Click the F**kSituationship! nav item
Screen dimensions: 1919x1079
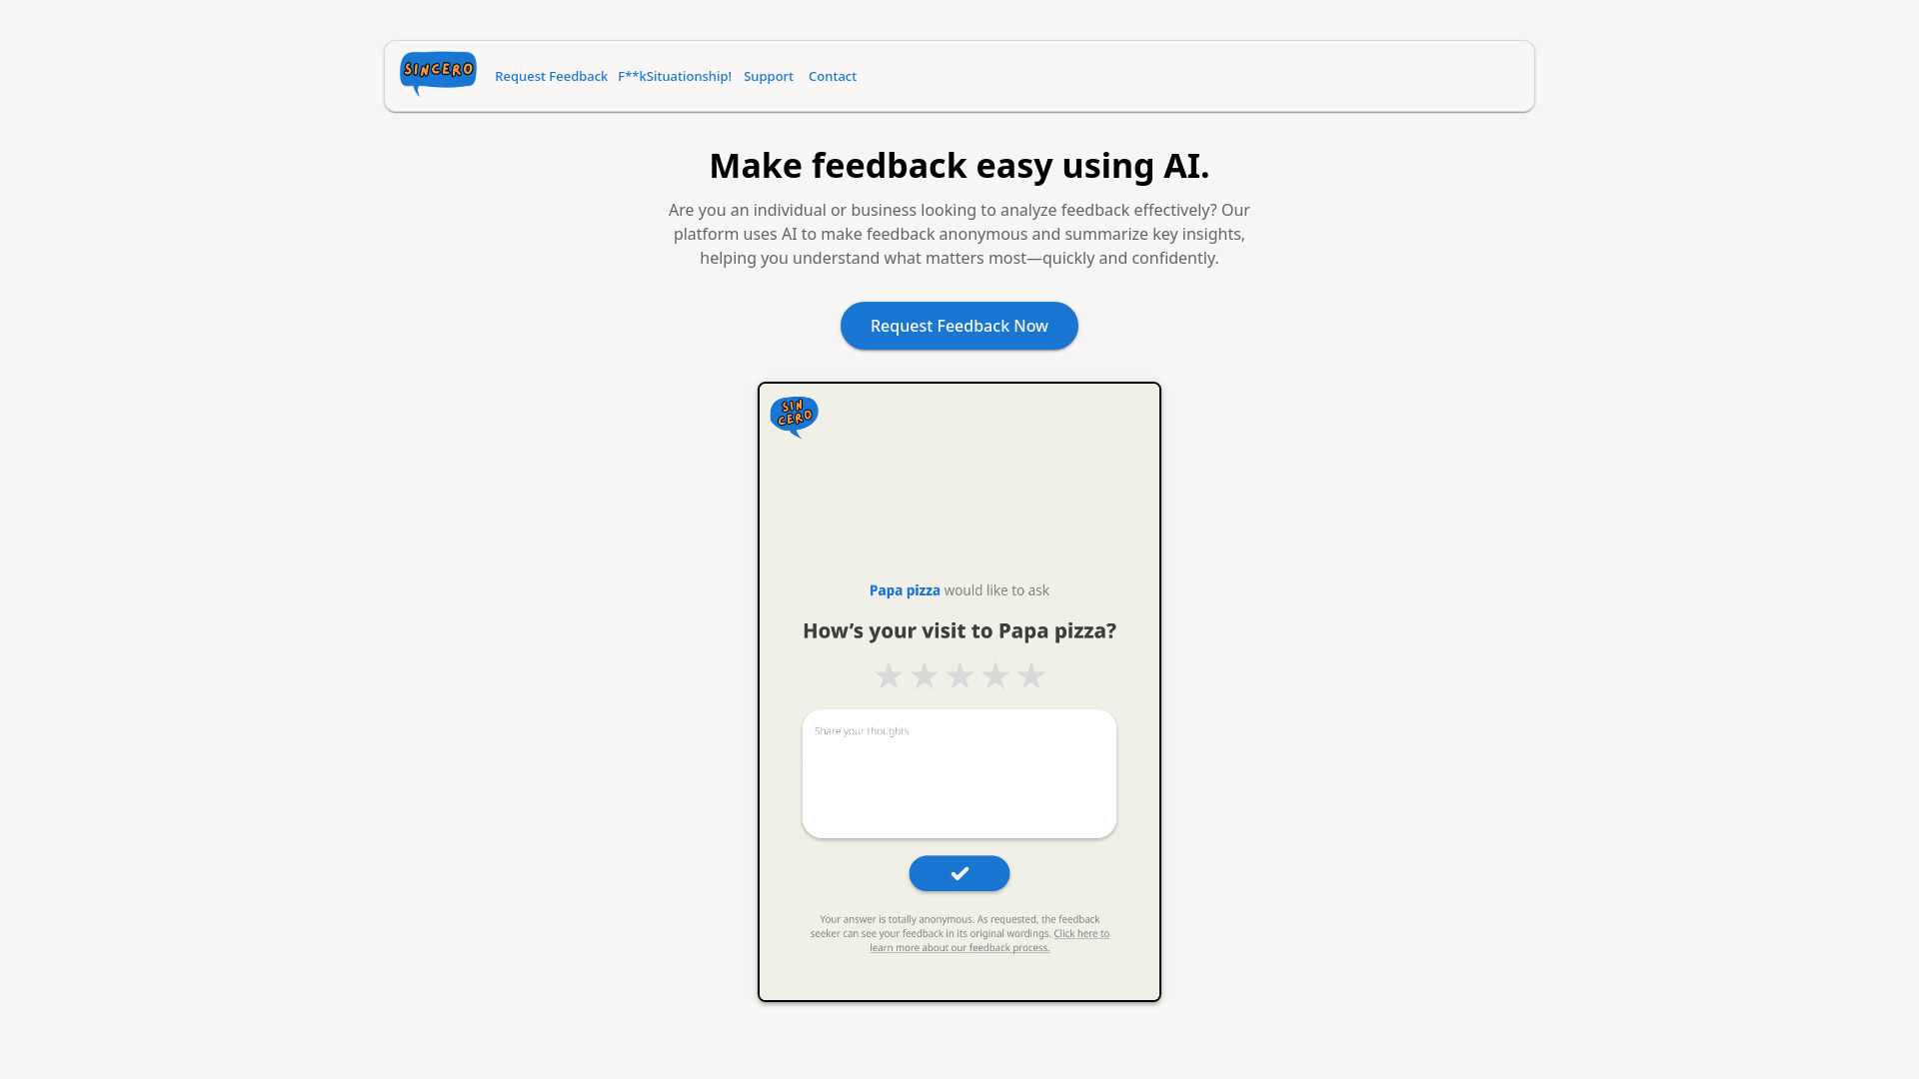click(x=674, y=75)
